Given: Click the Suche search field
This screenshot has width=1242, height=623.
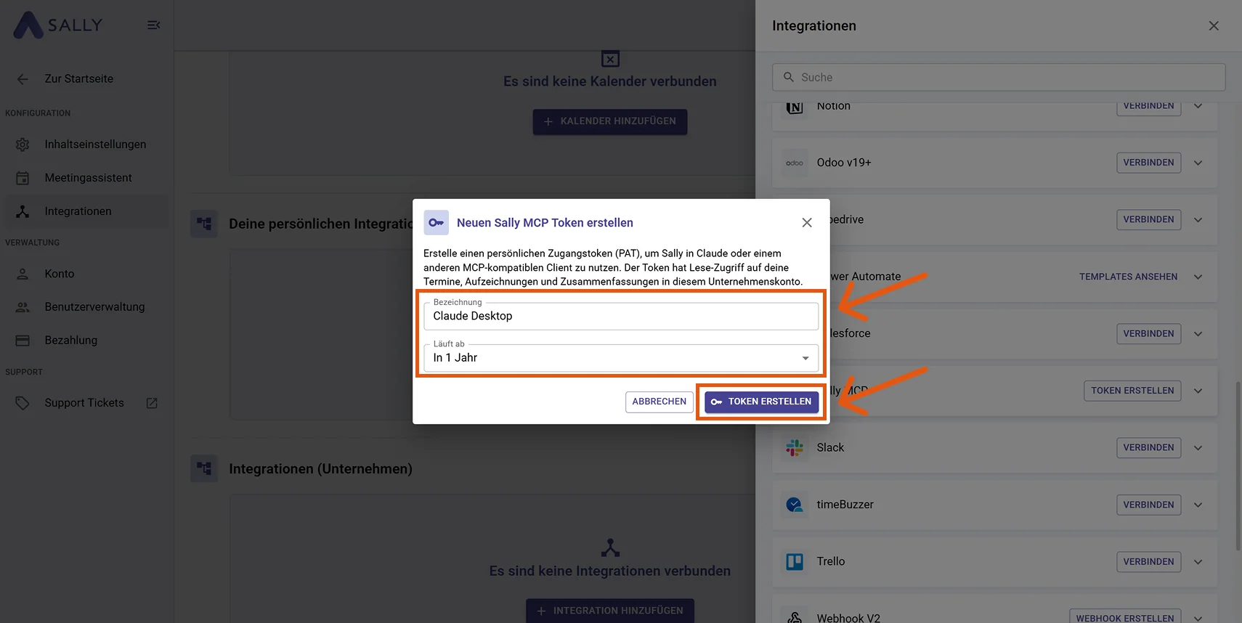Looking at the screenshot, I should tap(999, 77).
